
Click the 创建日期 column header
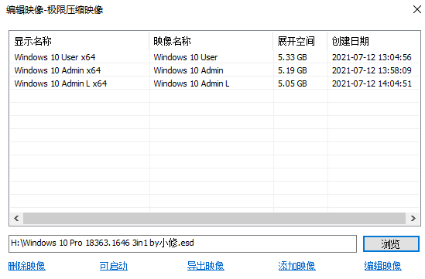coord(373,41)
